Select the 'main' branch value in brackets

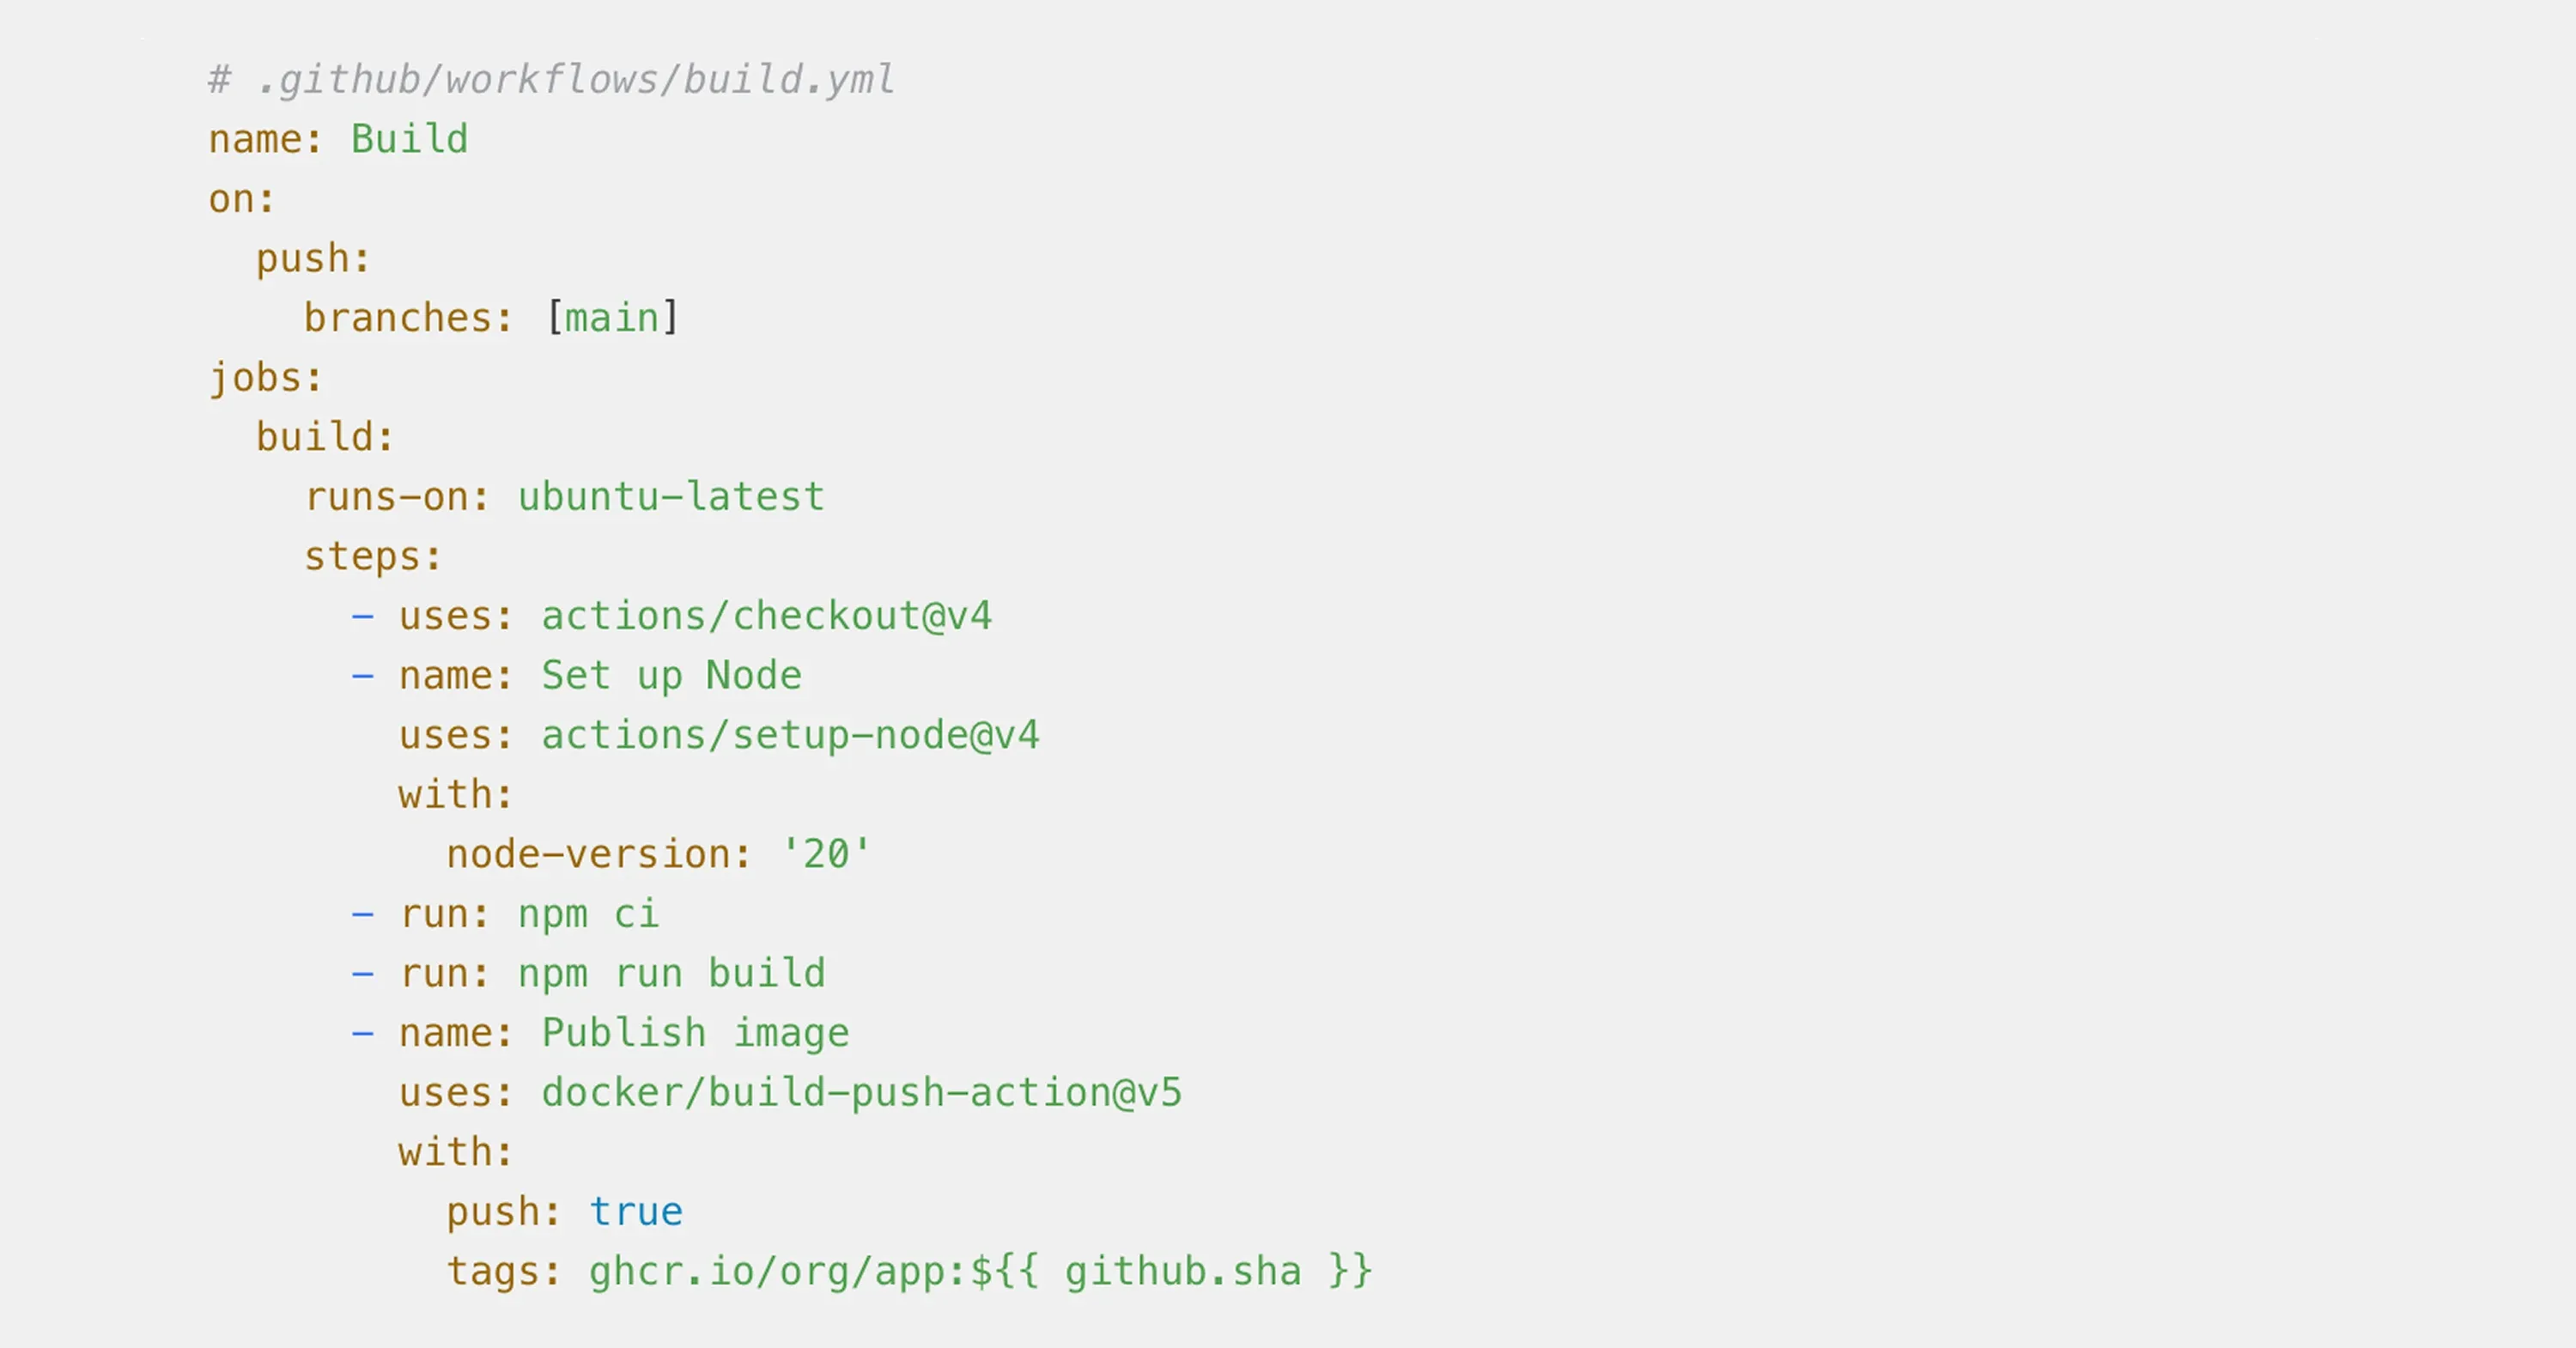click(612, 318)
